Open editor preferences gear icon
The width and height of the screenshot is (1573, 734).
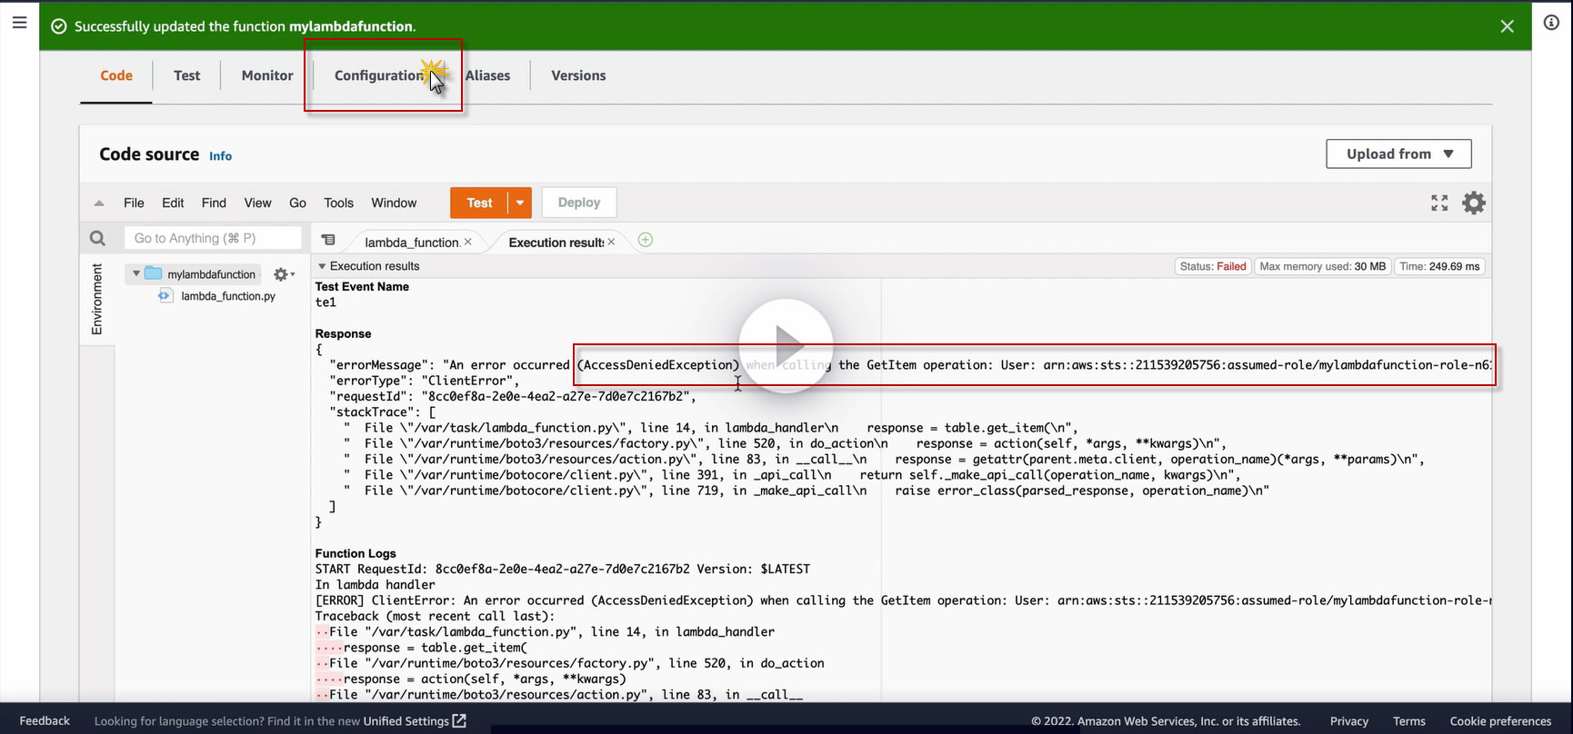[x=1473, y=203]
